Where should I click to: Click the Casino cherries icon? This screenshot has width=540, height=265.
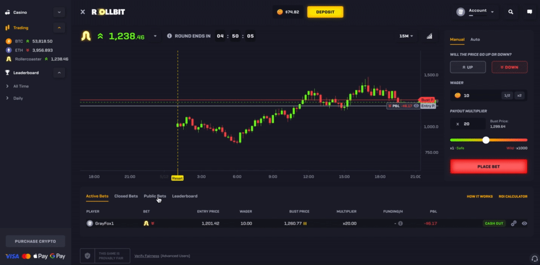[8, 12]
